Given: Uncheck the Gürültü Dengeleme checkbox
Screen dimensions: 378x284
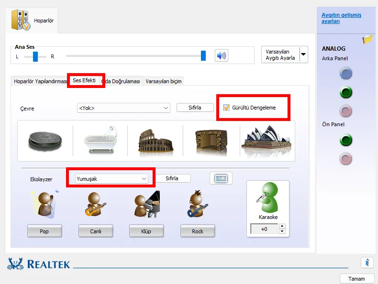Looking at the screenshot, I should tap(226, 108).
